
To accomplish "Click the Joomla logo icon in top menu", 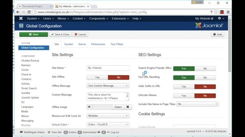I will [x=21, y=19].
